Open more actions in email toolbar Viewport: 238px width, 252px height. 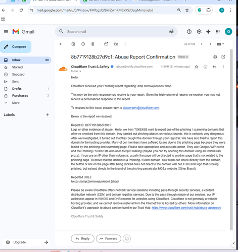pos(125,44)
